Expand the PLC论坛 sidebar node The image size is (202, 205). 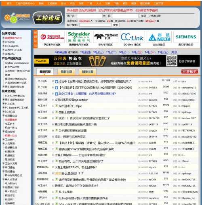coord(3,103)
